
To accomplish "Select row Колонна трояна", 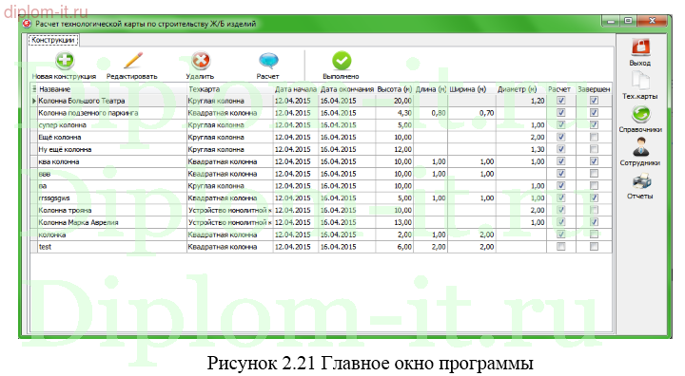I will point(322,210).
